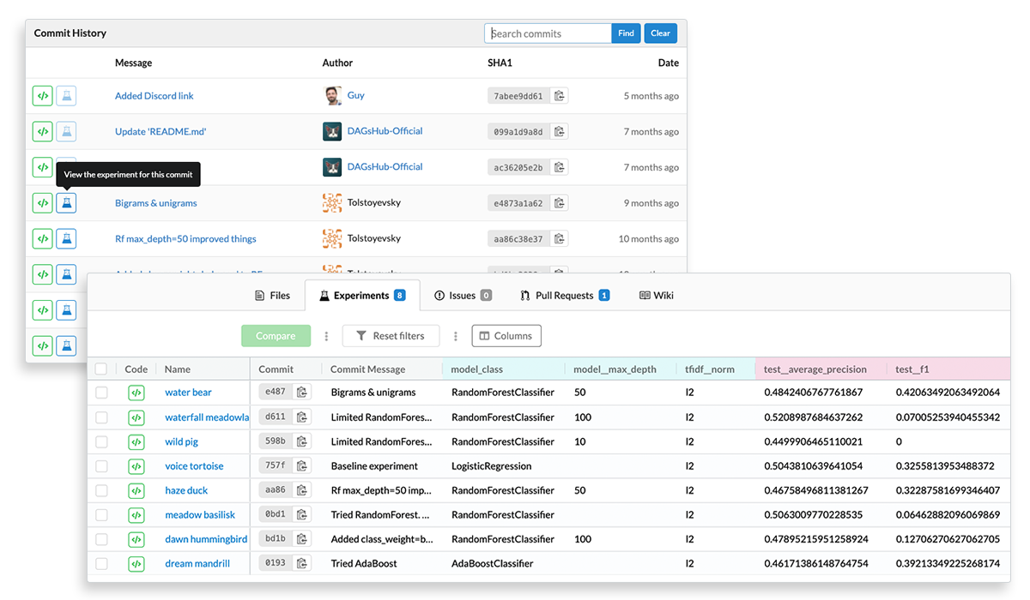
Task: Open the haze duck experiment link
Action: pyautogui.click(x=186, y=491)
